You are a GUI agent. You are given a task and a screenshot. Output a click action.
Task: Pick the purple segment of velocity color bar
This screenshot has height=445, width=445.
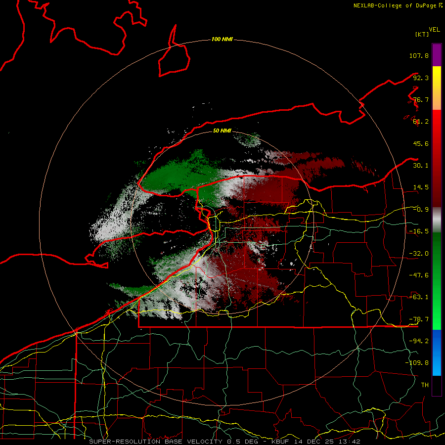437,55
